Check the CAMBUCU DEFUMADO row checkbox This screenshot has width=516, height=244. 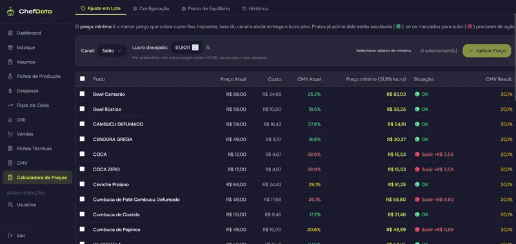point(83,124)
